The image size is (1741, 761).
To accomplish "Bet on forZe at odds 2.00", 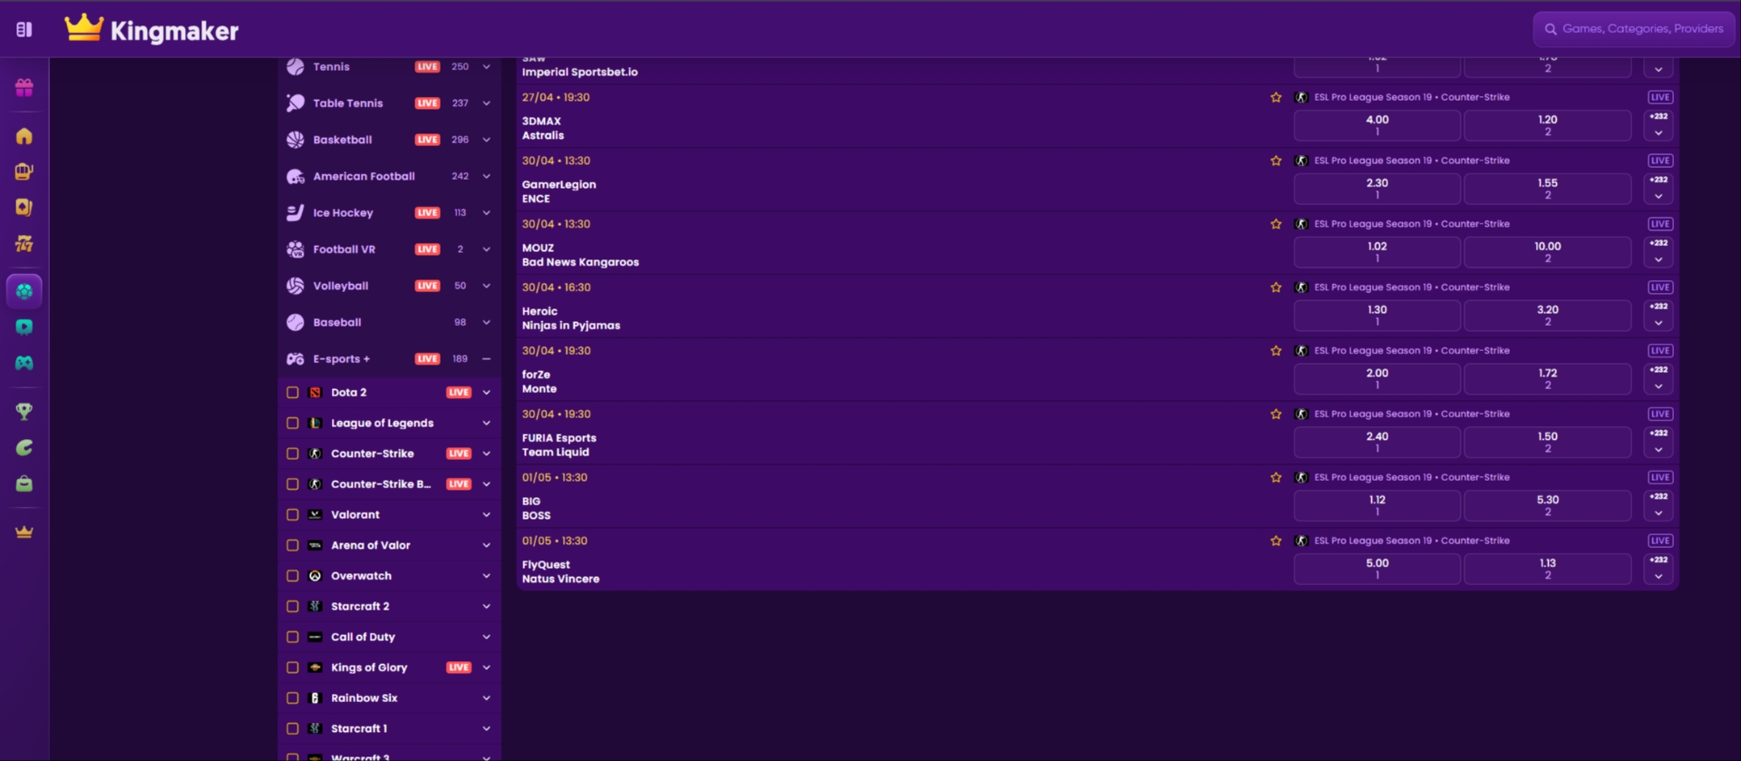I will (x=1377, y=379).
